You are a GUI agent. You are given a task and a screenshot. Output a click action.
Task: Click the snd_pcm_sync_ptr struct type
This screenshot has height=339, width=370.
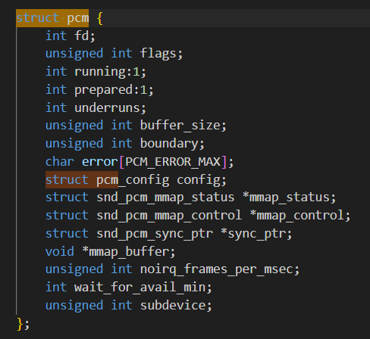coord(155,234)
